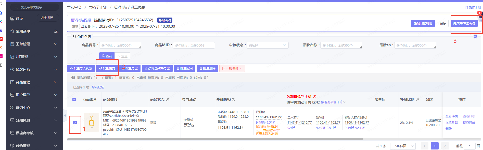Click the help icon next to 基础价格
Screen dimensions: 483x150
pyautogui.click(x=234, y=99)
